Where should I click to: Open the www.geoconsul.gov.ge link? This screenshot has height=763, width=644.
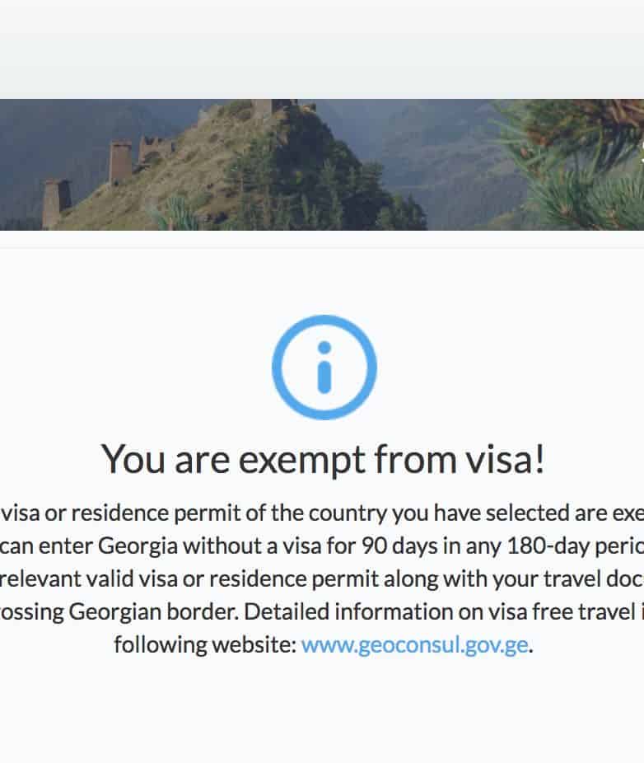pyautogui.click(x=414, y=644)
